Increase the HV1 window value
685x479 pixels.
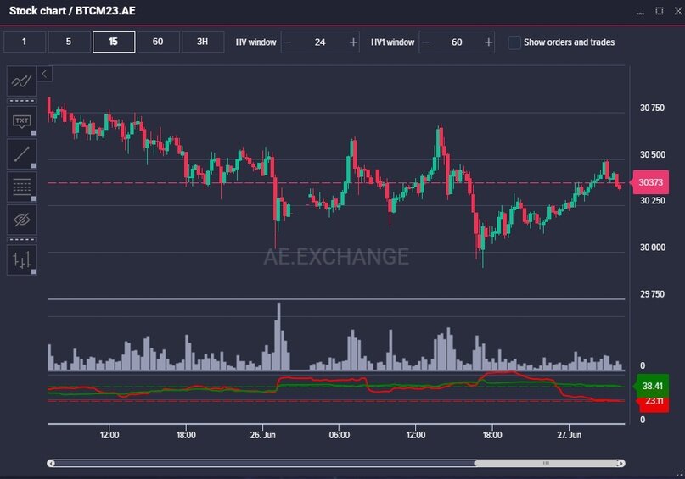tap(488, 42)
